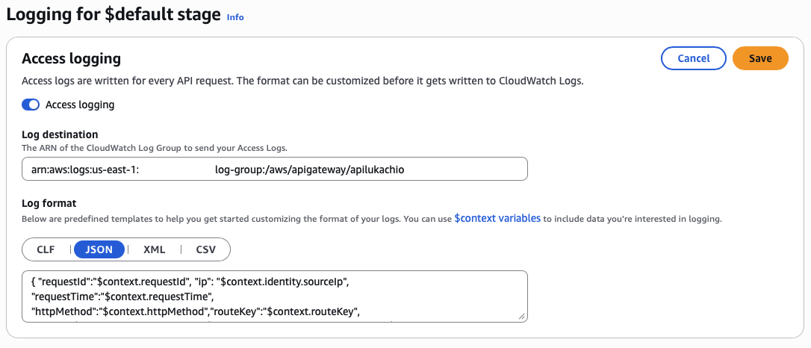Click the access logs description text
This screenshot has height=348, width=811.
(x=302, y=80)
